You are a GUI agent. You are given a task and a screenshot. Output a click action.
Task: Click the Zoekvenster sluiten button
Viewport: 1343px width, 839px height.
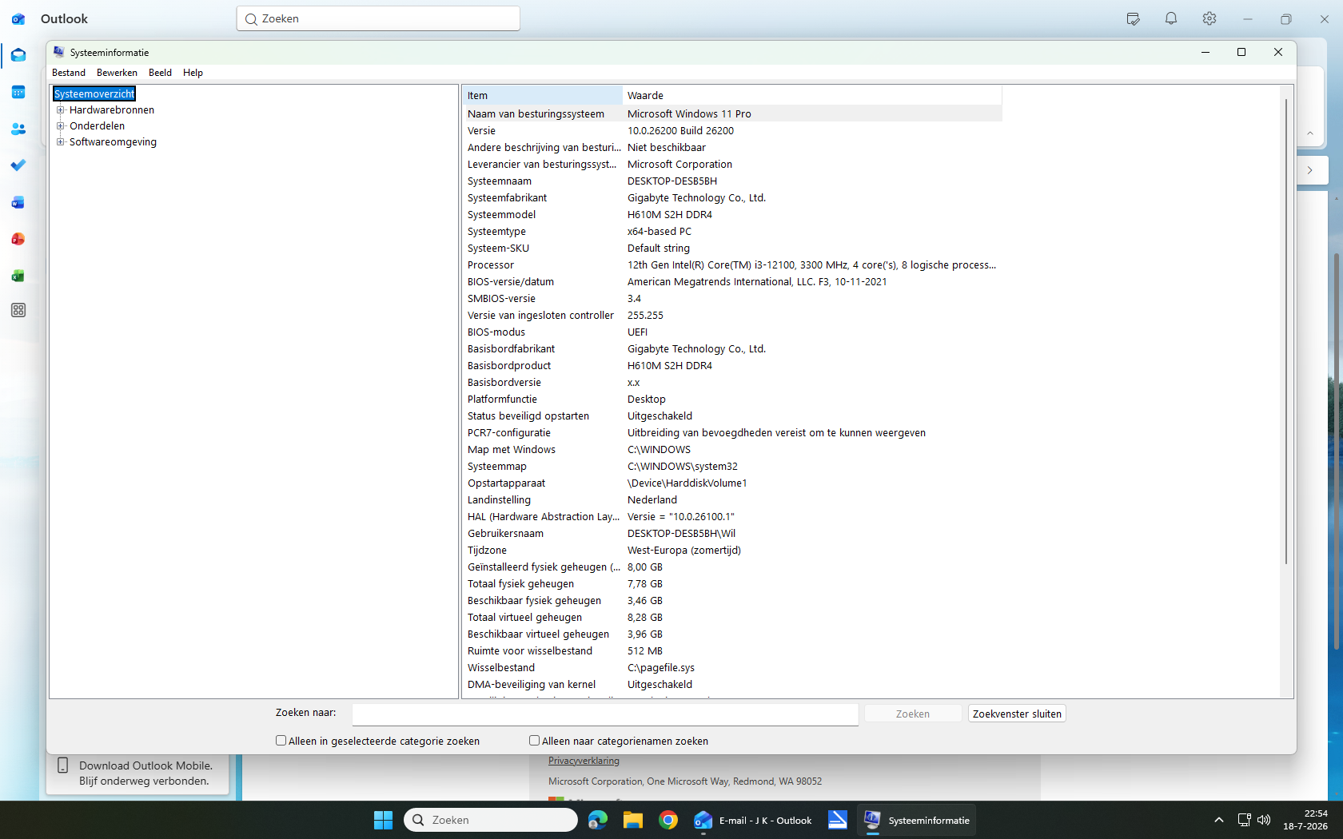click(x=1017, y=714)
